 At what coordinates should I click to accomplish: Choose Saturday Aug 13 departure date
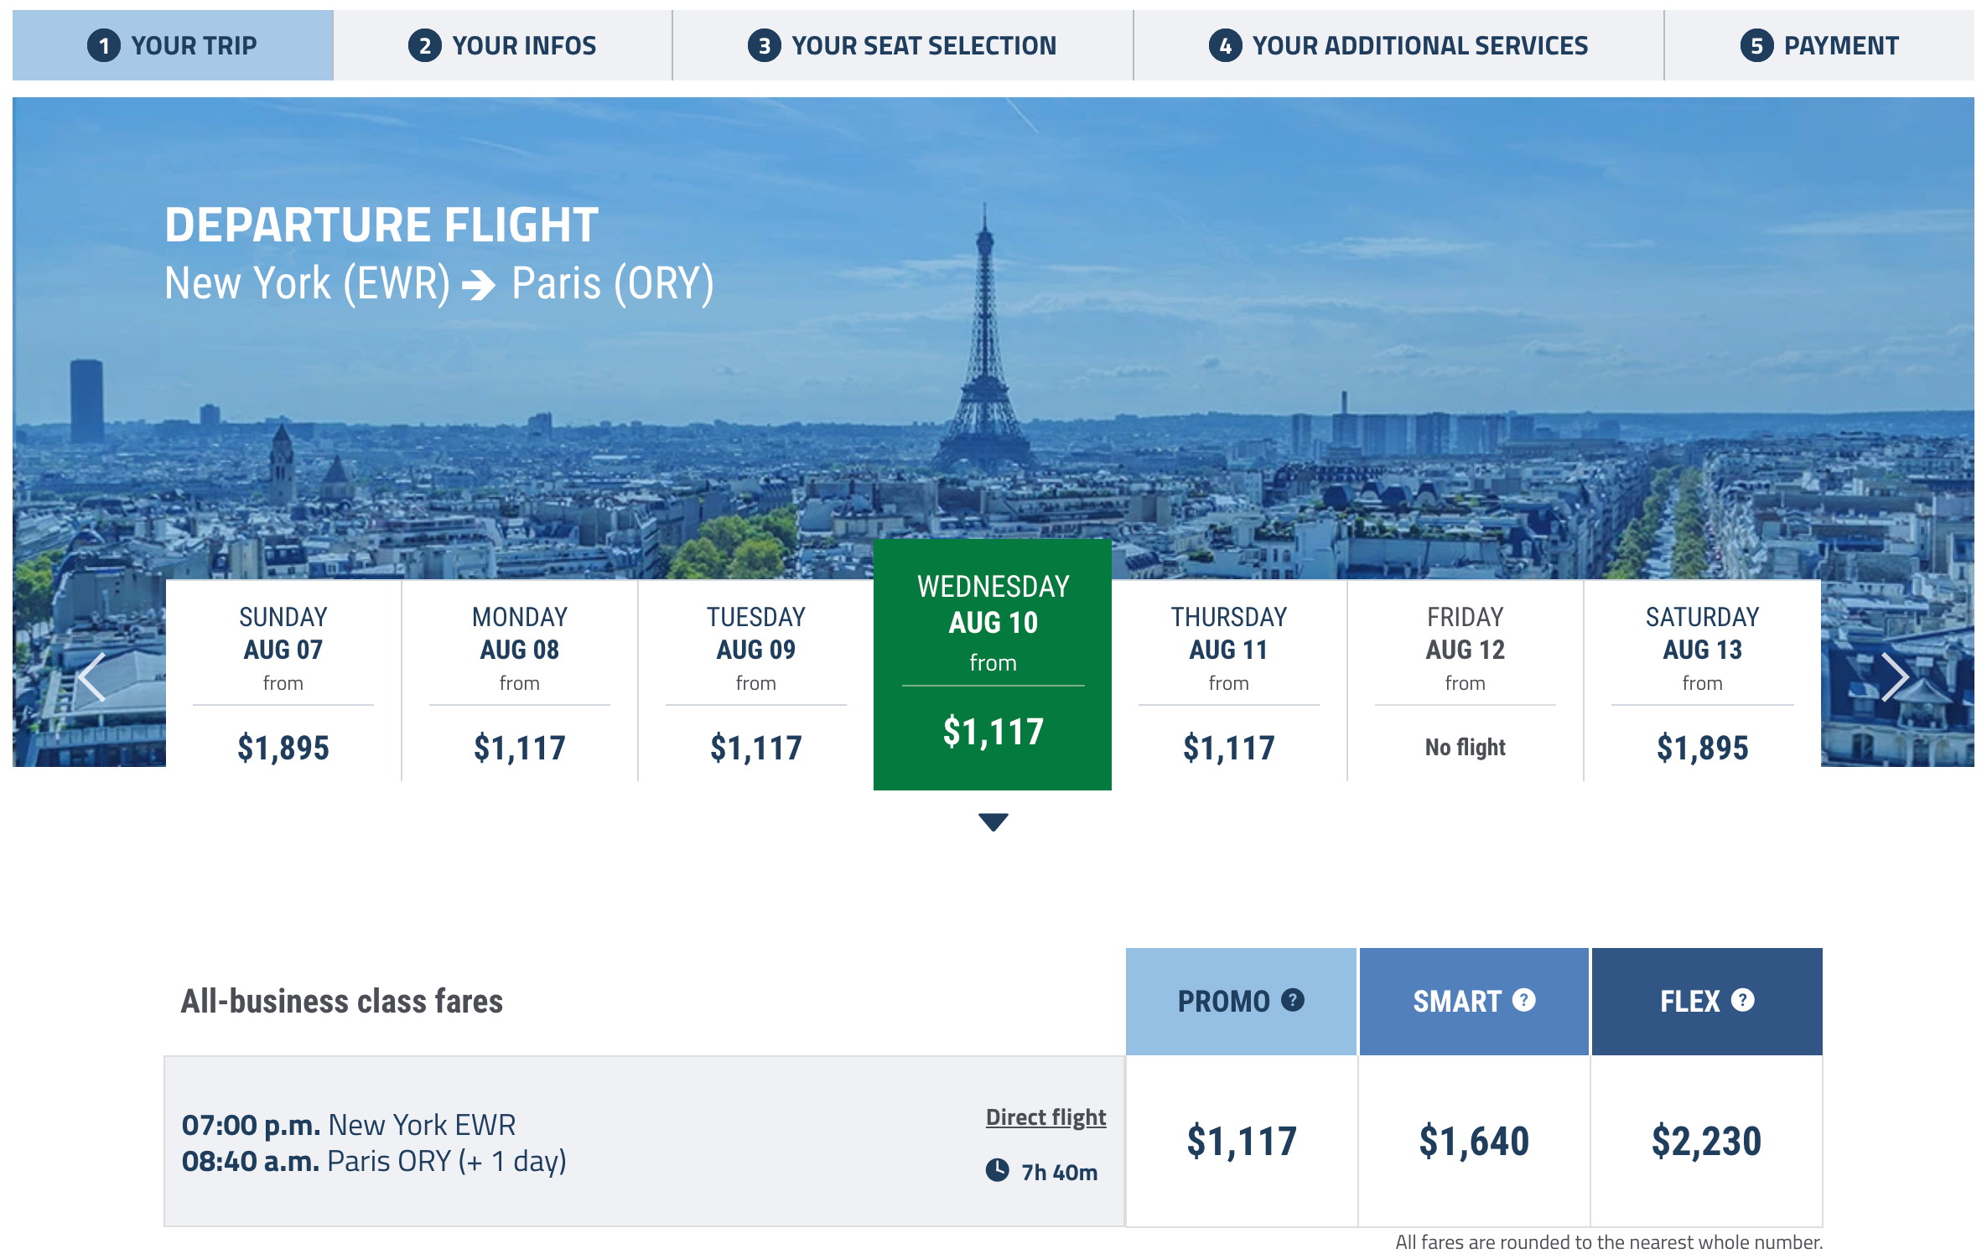tap(1702, 681)
